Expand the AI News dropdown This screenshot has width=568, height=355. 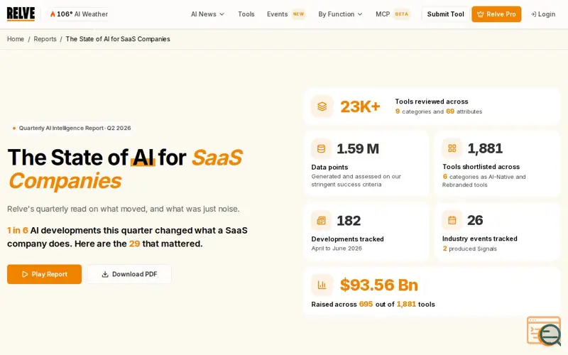coord(207,14)
